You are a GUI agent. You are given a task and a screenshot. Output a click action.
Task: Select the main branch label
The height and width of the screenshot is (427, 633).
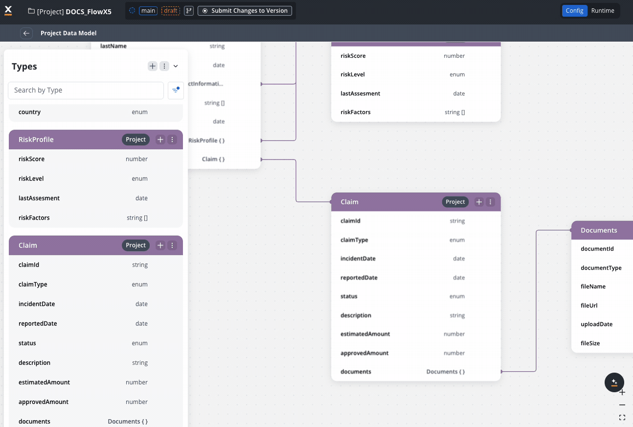(148, 11)
